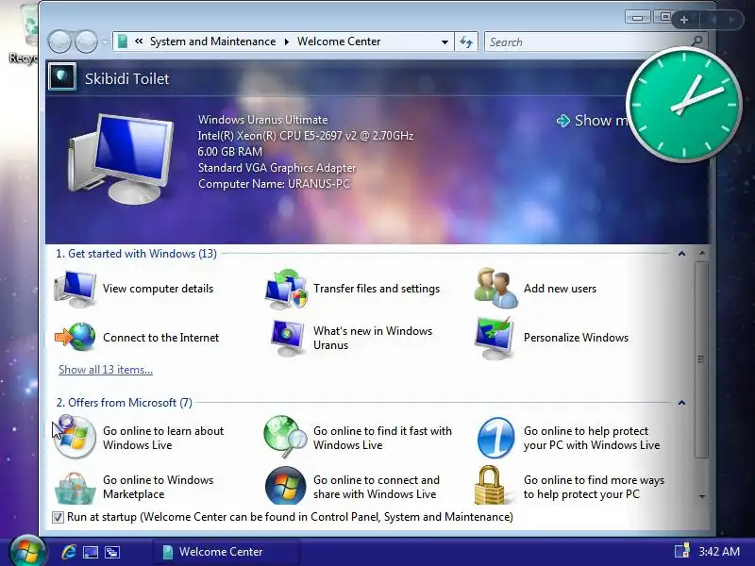Click Show desktop Quick Launch icon
Image resolution: width=755 pixels, height=566 pixels.
91,552
